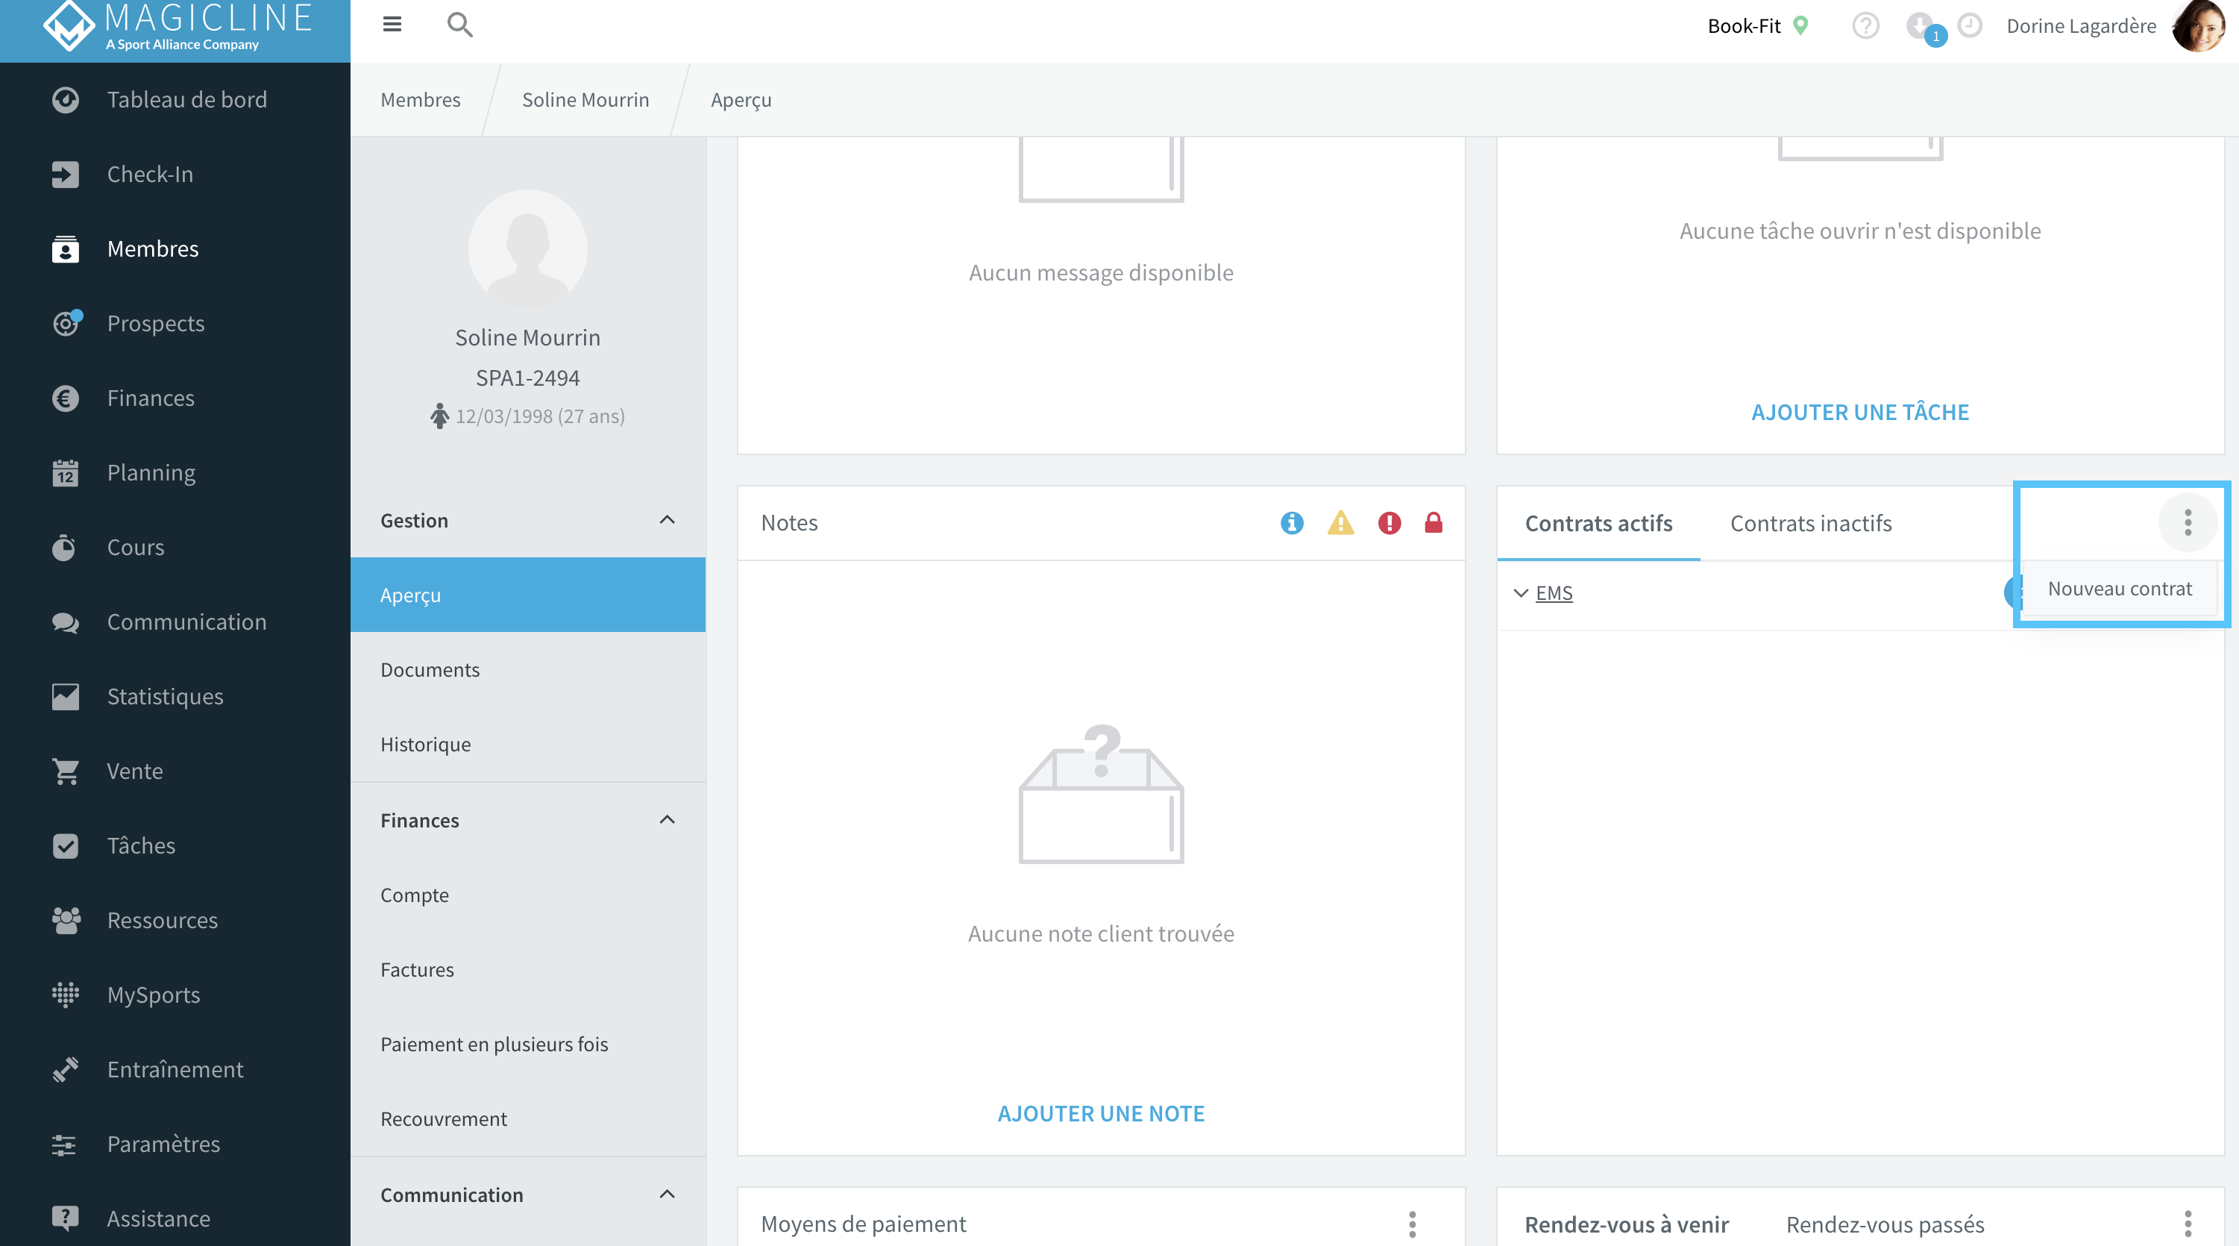Filter notes by red exclamation icon
The width and height of the screenshot is (2239, 1246).
1389,522
